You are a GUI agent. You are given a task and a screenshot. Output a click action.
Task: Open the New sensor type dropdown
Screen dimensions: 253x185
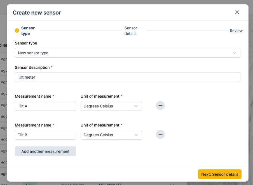[x=128, y=53]
